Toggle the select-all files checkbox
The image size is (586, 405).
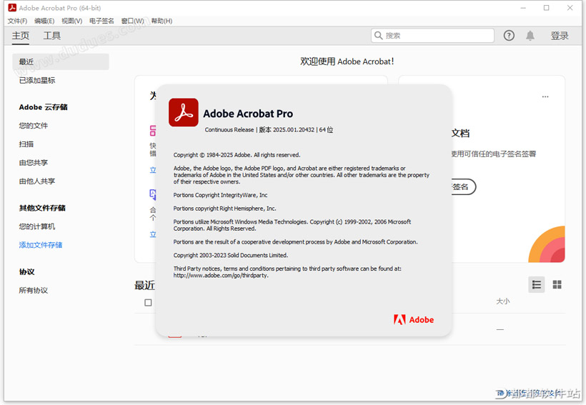click(148, 302)
